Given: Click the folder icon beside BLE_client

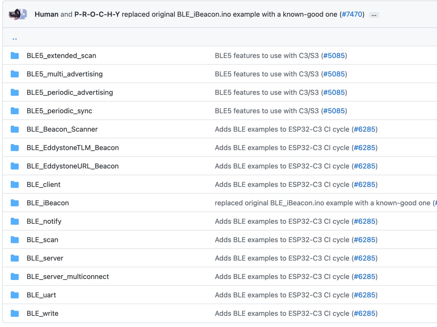Looking at the screenshot, I should tap(15, 185).
